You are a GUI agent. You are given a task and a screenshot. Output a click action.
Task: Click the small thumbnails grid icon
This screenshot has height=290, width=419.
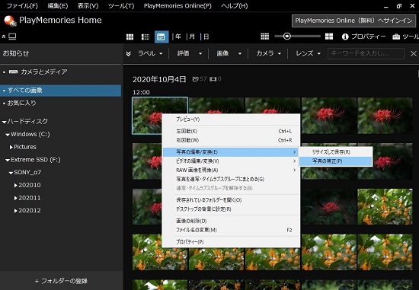coord(264,37)
